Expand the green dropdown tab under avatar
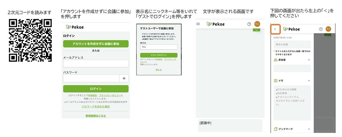Image resolution: width=342 pixels, height=137 pixels. (256, 30)
